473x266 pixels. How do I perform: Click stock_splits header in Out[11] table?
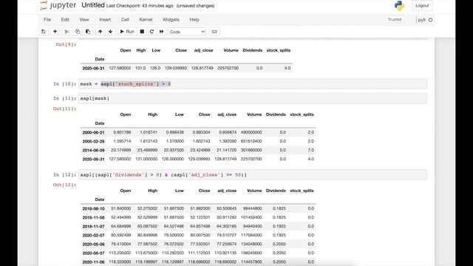click(302, 115)
